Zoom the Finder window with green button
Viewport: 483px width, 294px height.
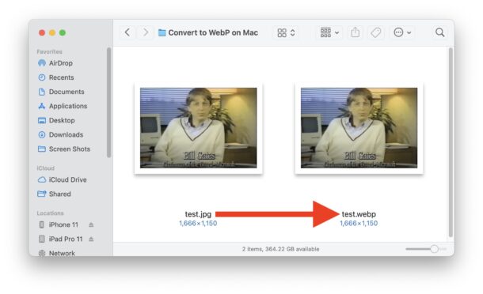(x=63, y=32)
